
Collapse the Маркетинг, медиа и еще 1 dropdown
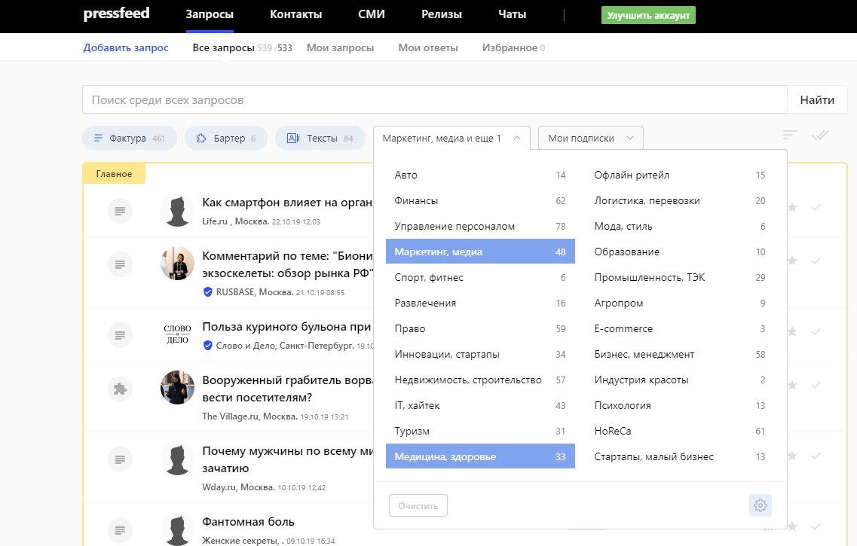(x=451, y=139)
